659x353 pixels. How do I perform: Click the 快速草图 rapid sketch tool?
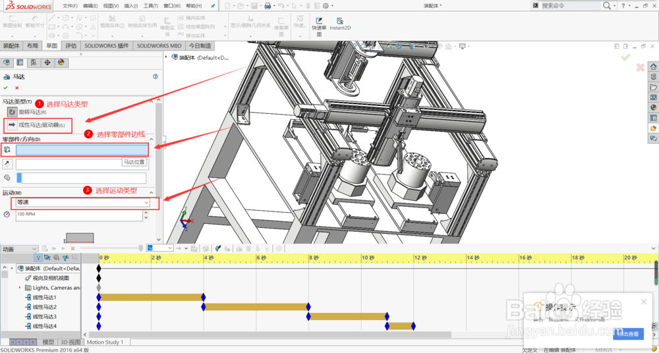(x=319, y=27)
